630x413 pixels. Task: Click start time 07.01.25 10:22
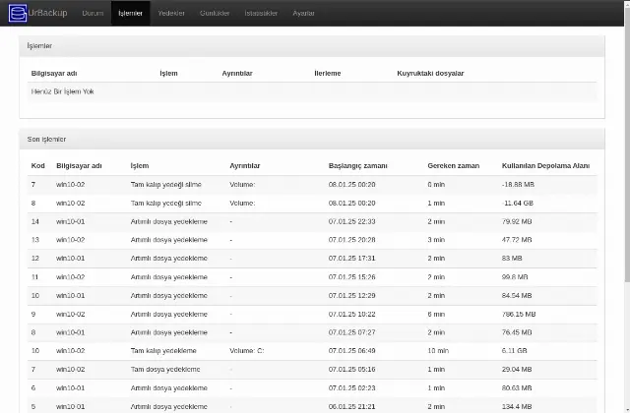click(x=352, y=314)
